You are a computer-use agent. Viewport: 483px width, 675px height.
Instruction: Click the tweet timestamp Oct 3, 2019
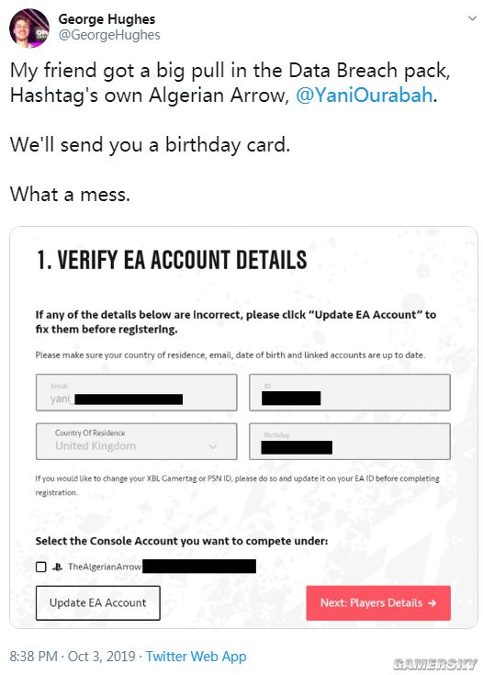(x=102, y=656)
